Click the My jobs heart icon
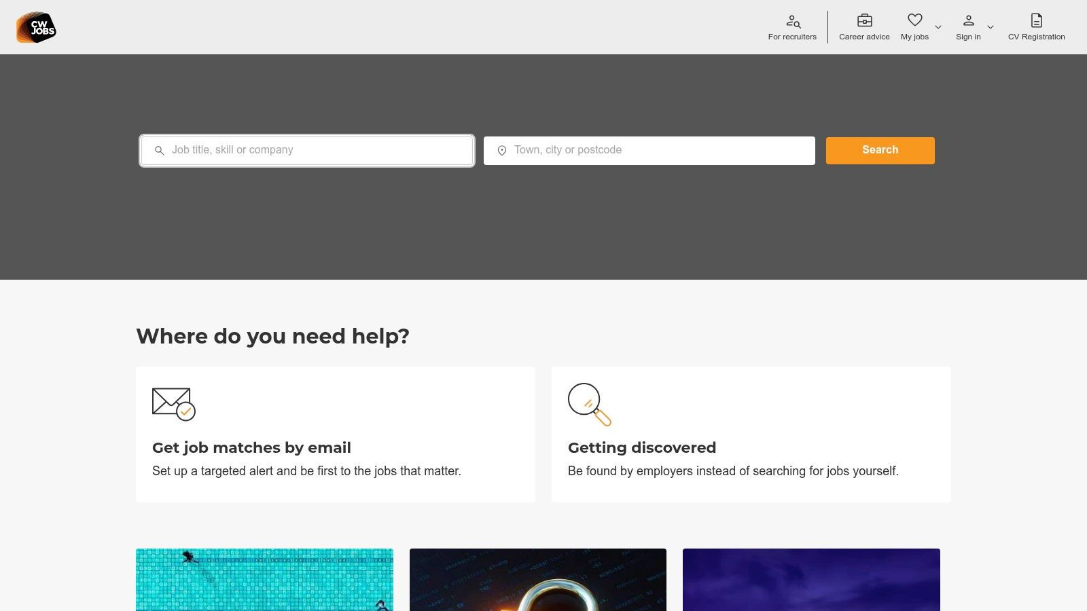 coord(915,20)
